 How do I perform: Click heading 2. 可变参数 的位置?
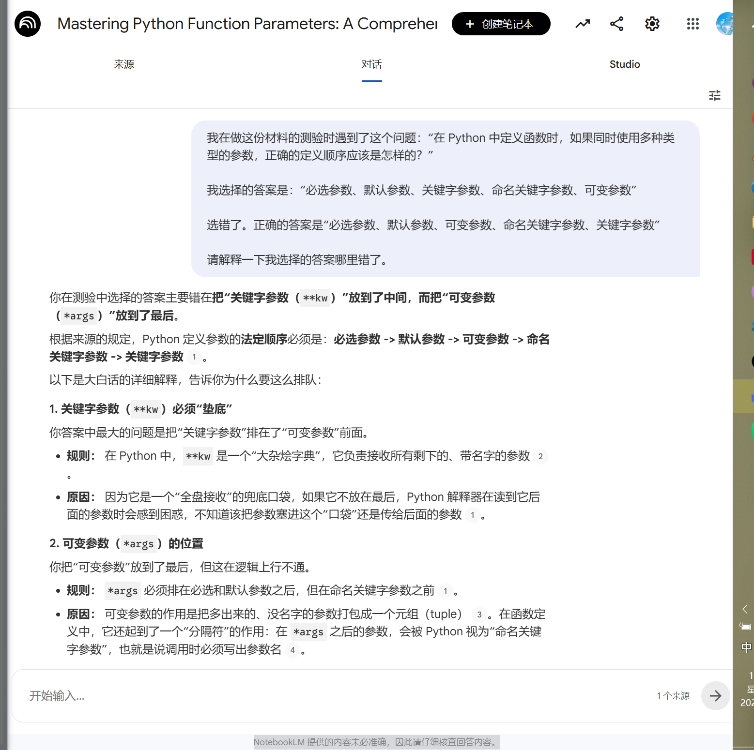point(126,544)
